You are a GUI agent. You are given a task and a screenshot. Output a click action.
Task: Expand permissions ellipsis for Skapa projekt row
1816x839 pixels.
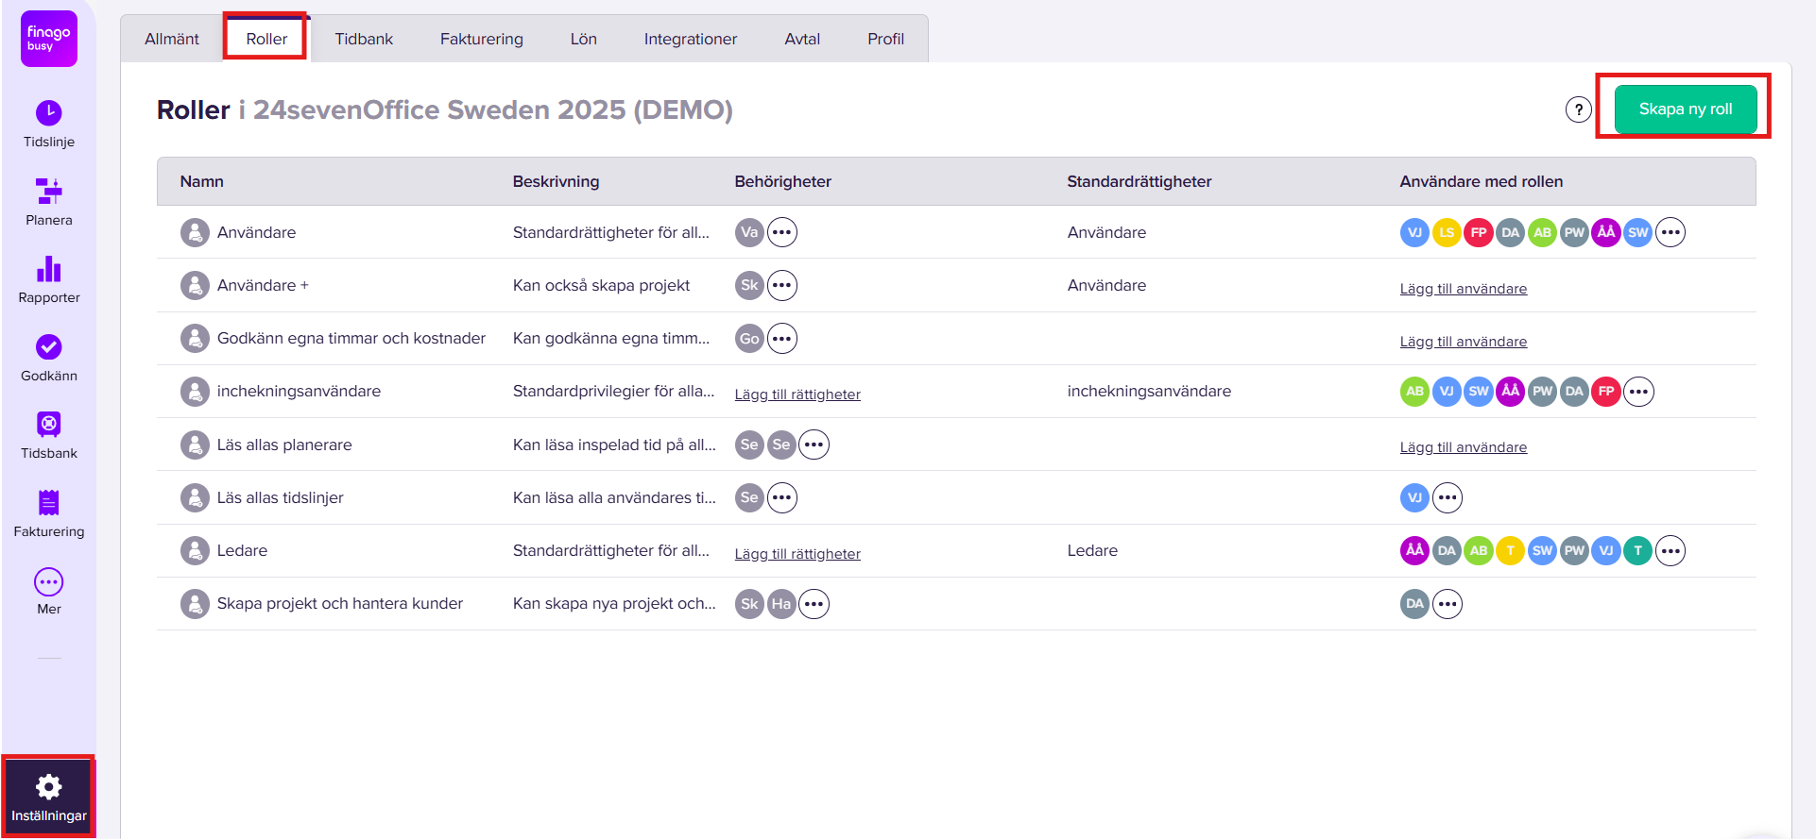click(814, 604)
